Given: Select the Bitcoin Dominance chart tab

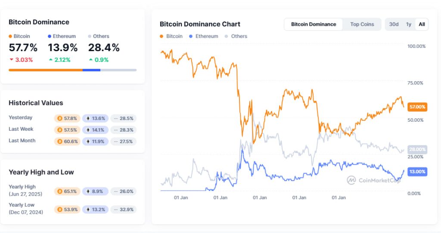Looking at the screenshot, I should click(x=314, y=24).
